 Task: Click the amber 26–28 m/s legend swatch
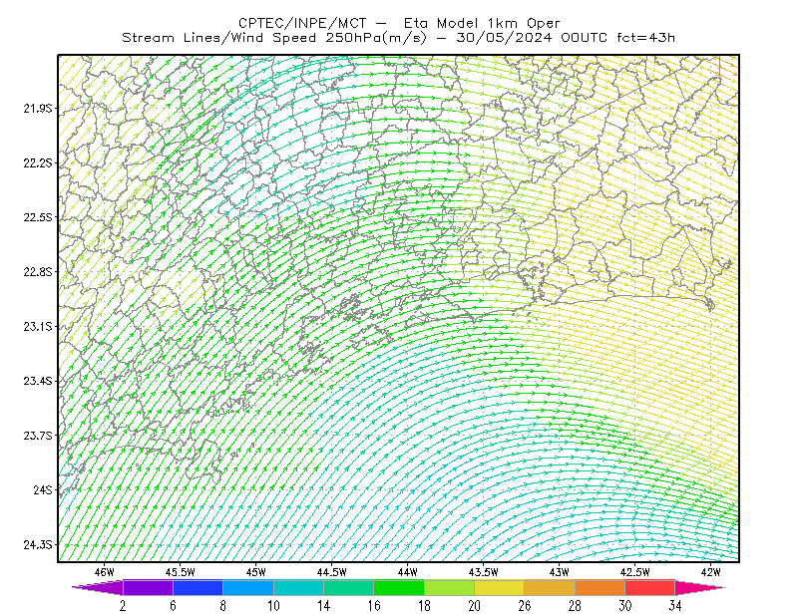pos(550,587)
